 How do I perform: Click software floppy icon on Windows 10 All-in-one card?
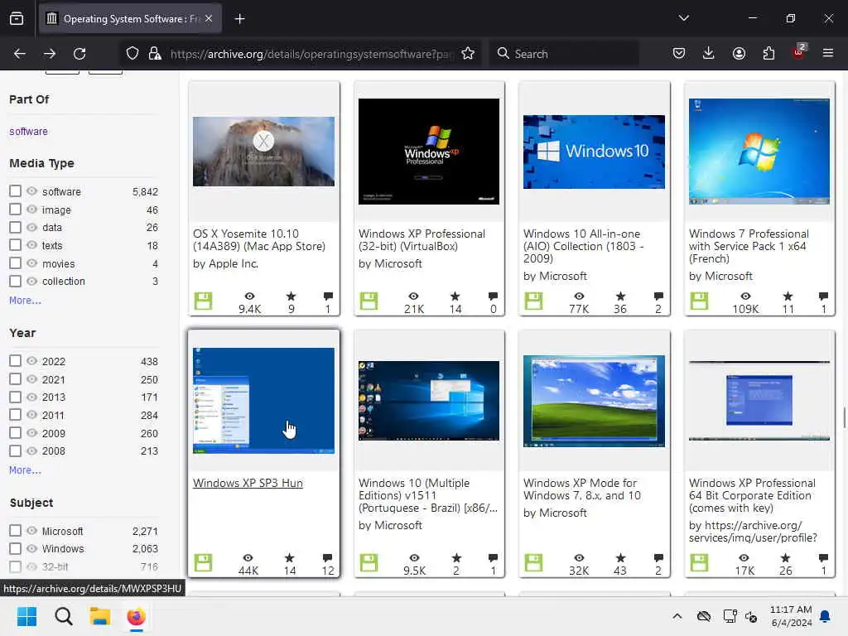pyautogui.click(x=533, y=301)
